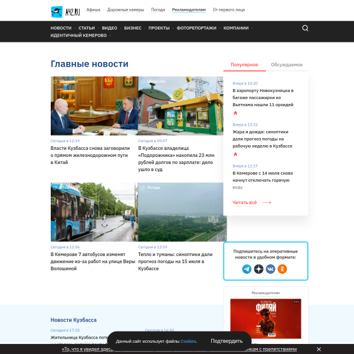The height and width of the screenshot is (354, 354).
Task: Open the Статьи menu item
Action: pos(87,28)
